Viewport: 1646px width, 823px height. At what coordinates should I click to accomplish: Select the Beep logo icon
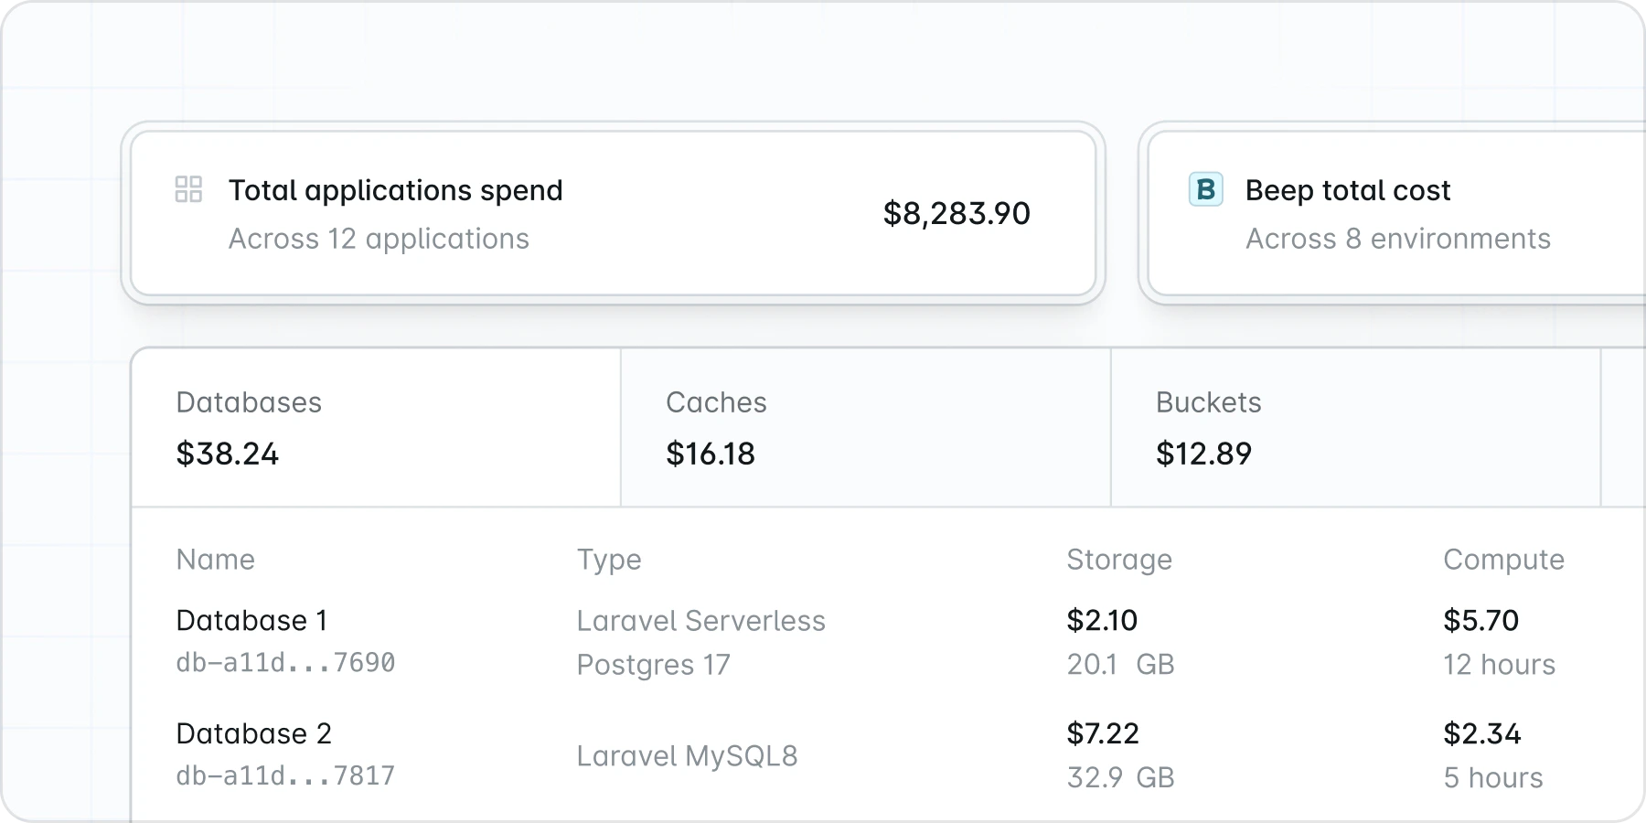[1207, 190]
